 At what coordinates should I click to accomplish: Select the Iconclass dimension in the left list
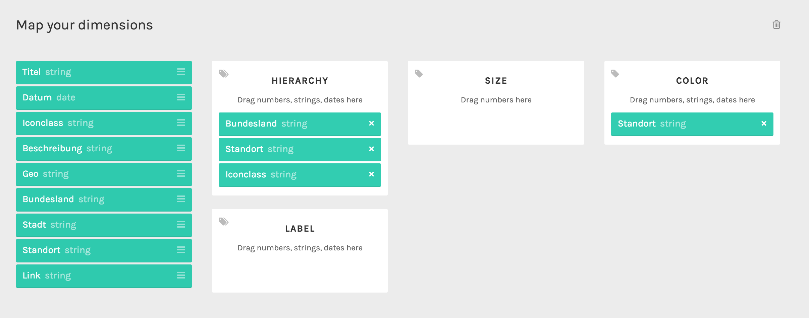point(104,123)
